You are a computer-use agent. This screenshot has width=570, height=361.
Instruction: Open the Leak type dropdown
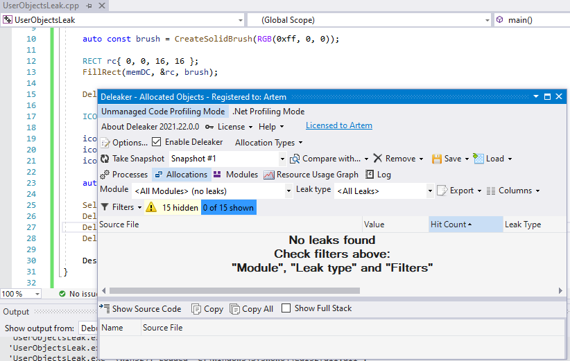[x=430, y=191]
